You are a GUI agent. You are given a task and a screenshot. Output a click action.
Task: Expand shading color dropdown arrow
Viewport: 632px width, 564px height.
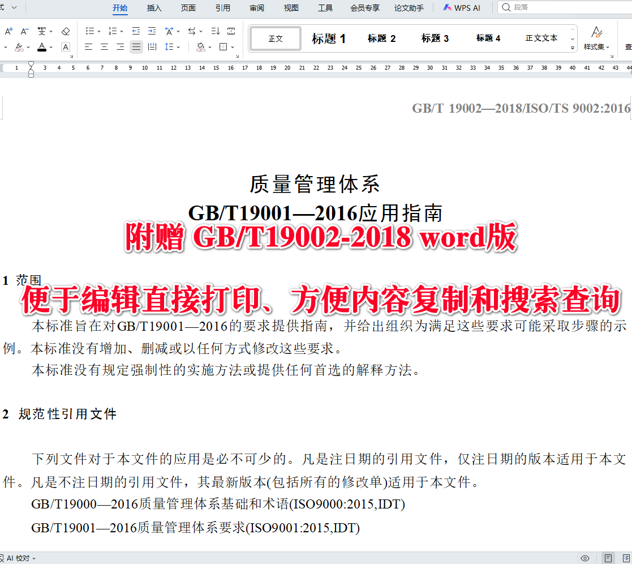pyautogui.click(x=209, y=47)
